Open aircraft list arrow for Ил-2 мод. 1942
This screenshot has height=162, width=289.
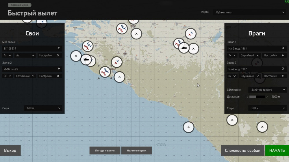284,69
